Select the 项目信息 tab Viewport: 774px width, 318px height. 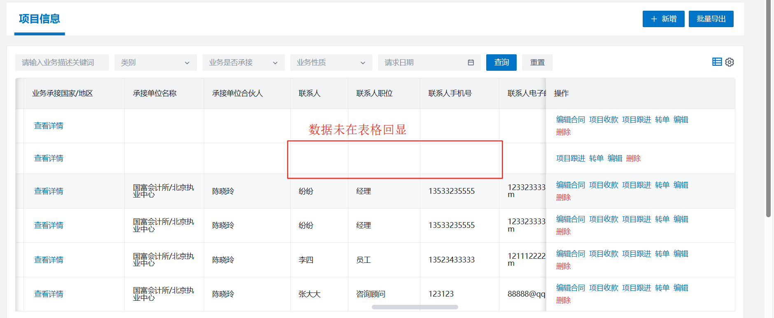coord(40,19)
